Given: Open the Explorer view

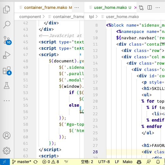Looking at the screenshot, I should [7, 10].
